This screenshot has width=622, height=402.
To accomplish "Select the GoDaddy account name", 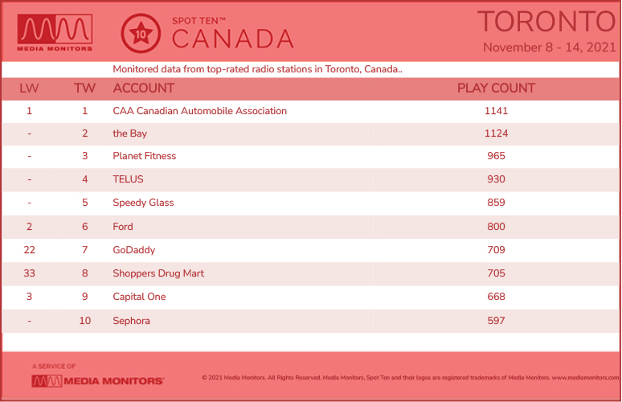I will (x=134, y=250).
